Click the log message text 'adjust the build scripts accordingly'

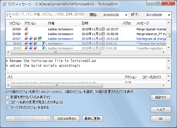tap(45, 65)
